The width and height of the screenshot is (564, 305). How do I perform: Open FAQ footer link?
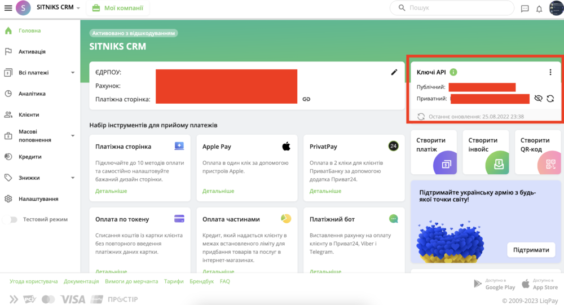pyautogui.click(x=225, y=281)
